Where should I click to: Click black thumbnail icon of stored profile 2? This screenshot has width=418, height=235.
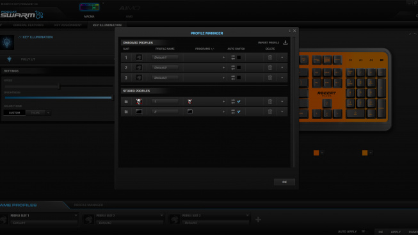[x=139, y=111]
